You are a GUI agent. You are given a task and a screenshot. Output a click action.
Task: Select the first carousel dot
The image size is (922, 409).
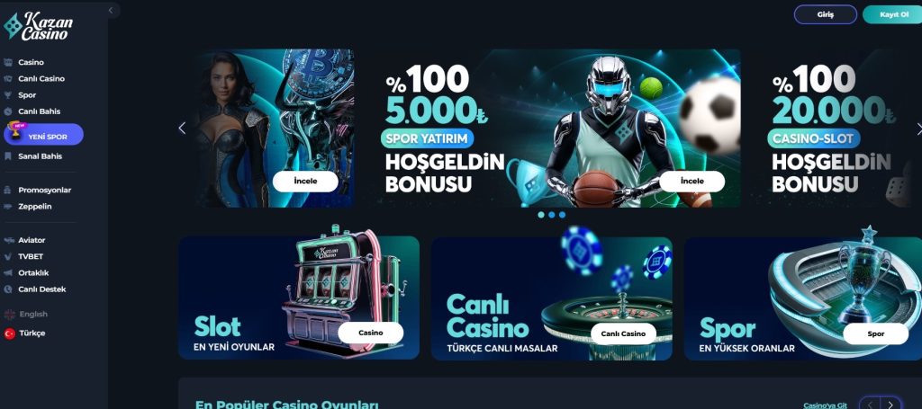pos(541,215)
